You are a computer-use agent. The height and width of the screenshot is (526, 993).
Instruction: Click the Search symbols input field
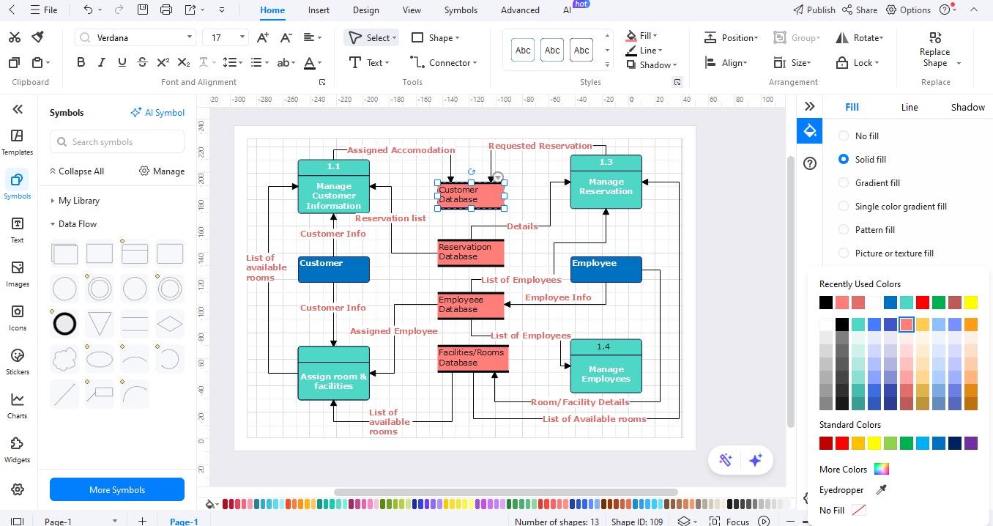pos(117,142)
